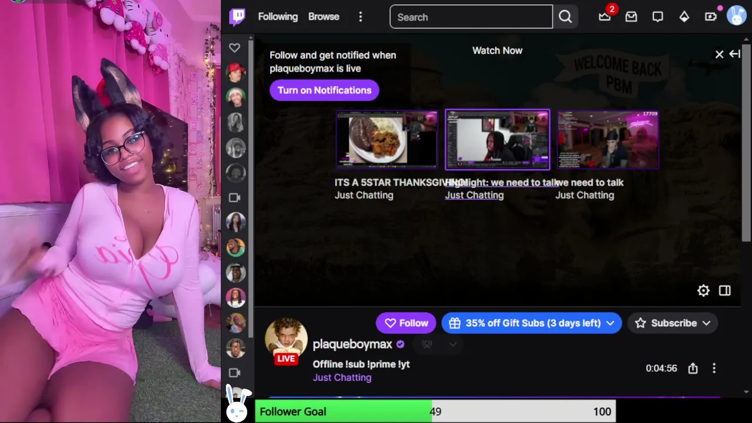Screen dimensions: 752x423
Task: Open player settings gear icon
Action: (703, 291)
